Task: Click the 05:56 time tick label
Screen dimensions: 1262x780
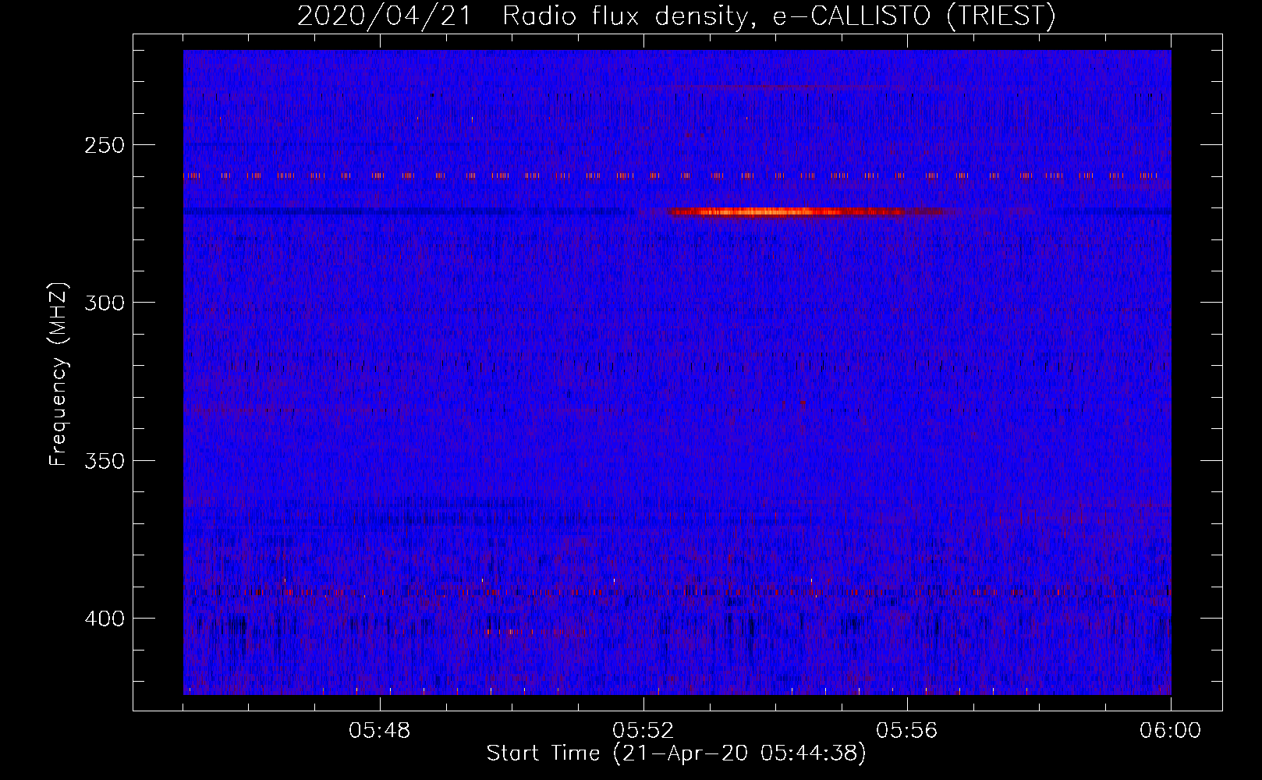Action: coord(907,731)
